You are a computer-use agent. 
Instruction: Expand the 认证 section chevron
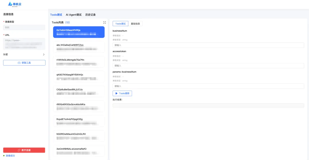44,54
